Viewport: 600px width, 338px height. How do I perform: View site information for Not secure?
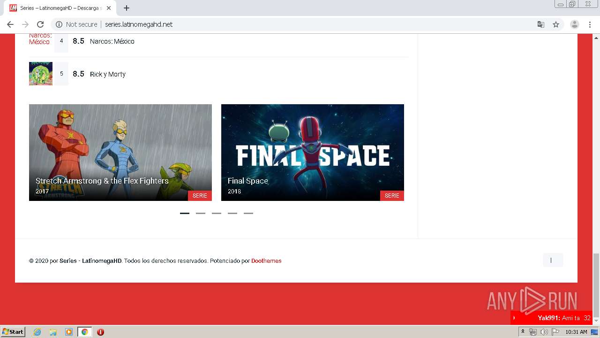click(x=76, y=24)
